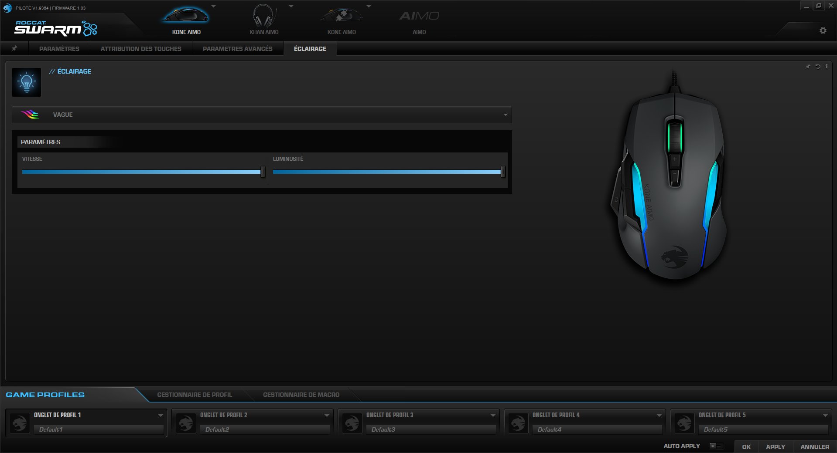Select the AIMO device entry
Image resolution: width=837 pixels, height=453 pixels.
pyautogui.click(x=419, y=17)
